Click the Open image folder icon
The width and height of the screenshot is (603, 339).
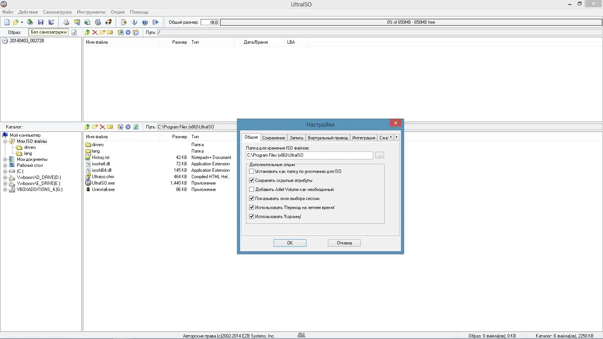15,22
